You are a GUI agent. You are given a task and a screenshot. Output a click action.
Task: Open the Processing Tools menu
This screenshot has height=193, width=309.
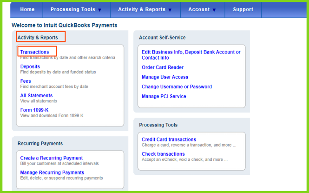pyautogui.click(x=72, y=9)
